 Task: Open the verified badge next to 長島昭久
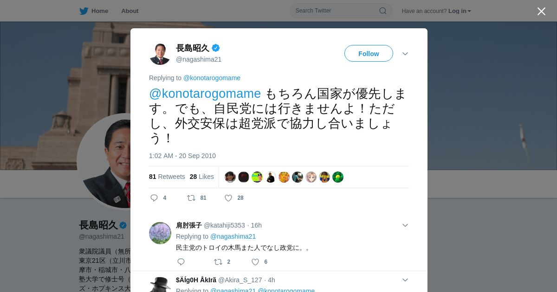[216, 48]
